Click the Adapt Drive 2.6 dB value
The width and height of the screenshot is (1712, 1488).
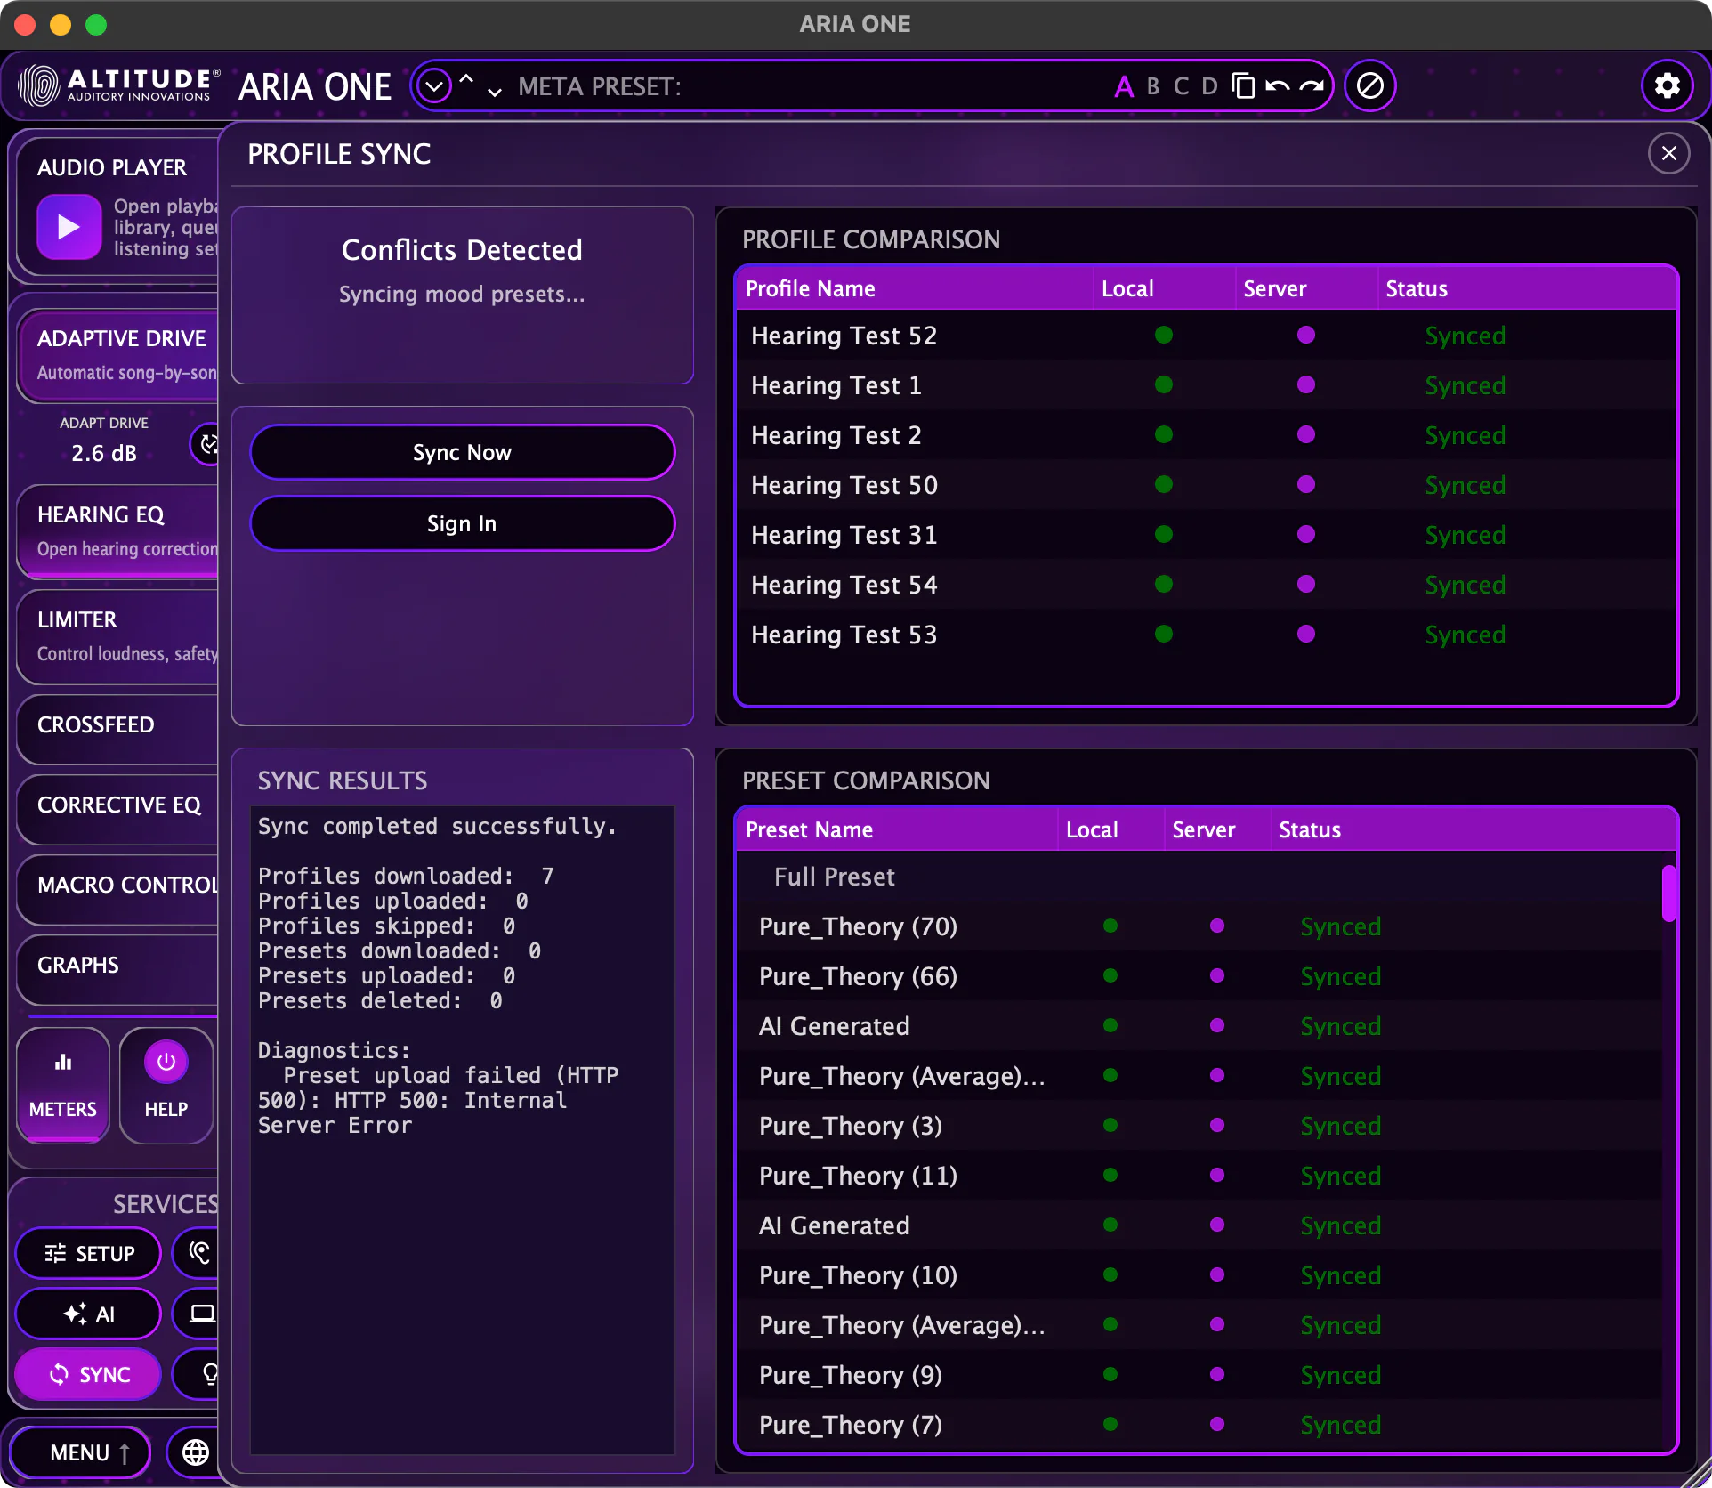click(x=104, y=453)
